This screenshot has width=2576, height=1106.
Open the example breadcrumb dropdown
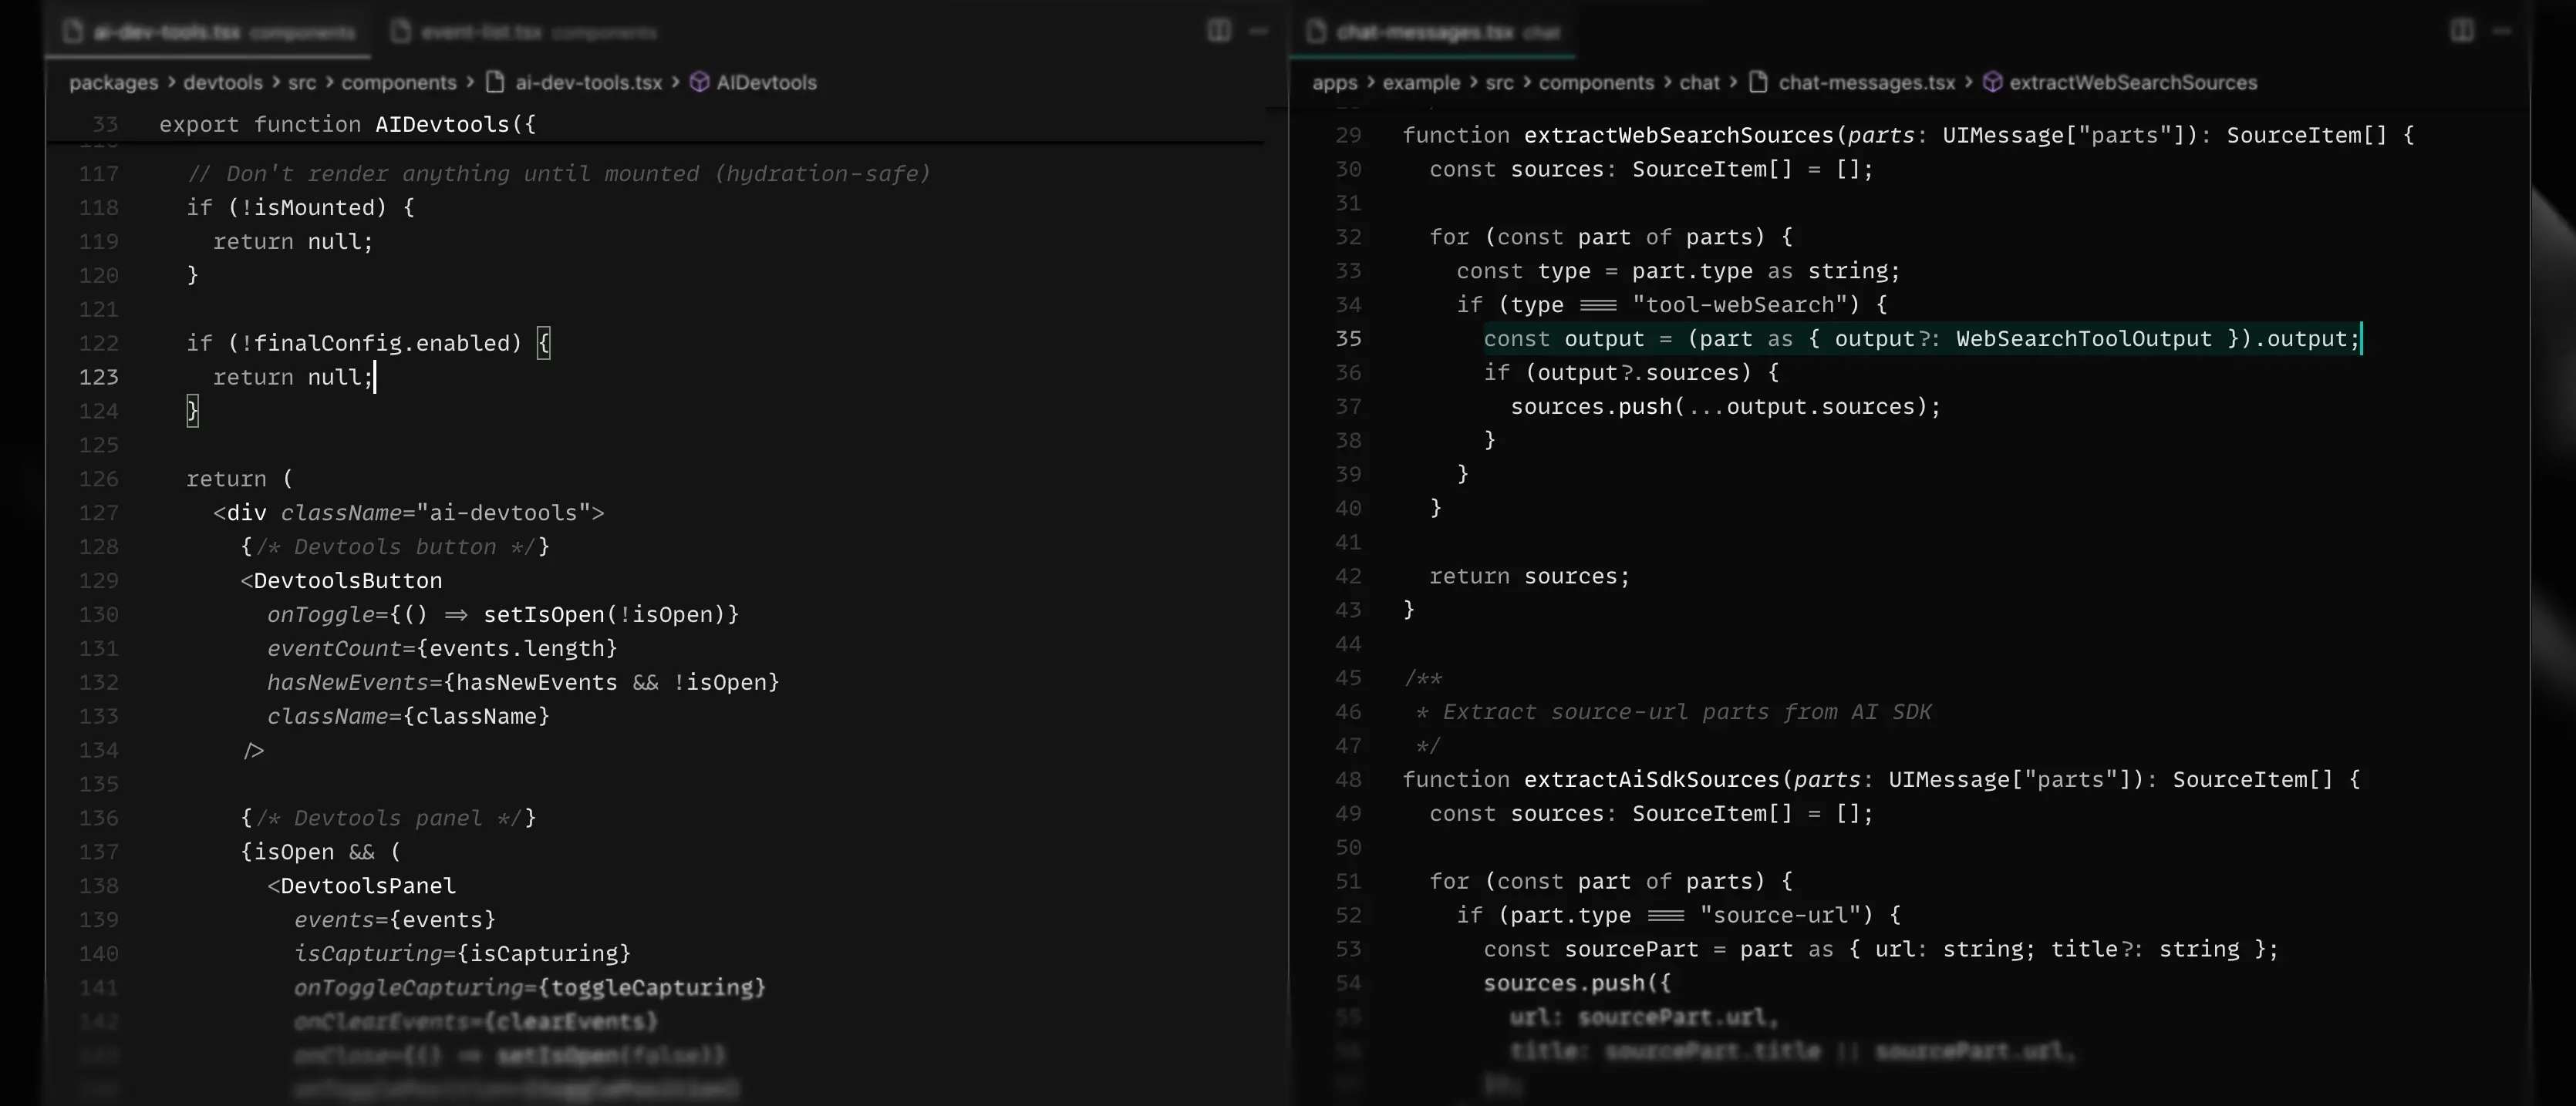[1421, 83]
